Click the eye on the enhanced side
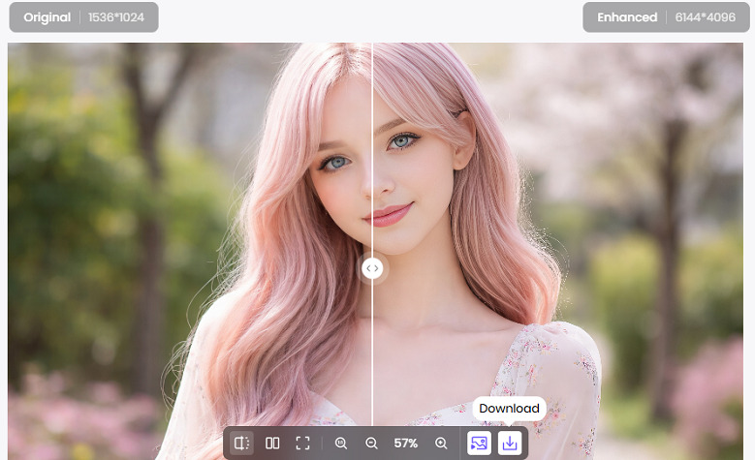 (400, 141)
